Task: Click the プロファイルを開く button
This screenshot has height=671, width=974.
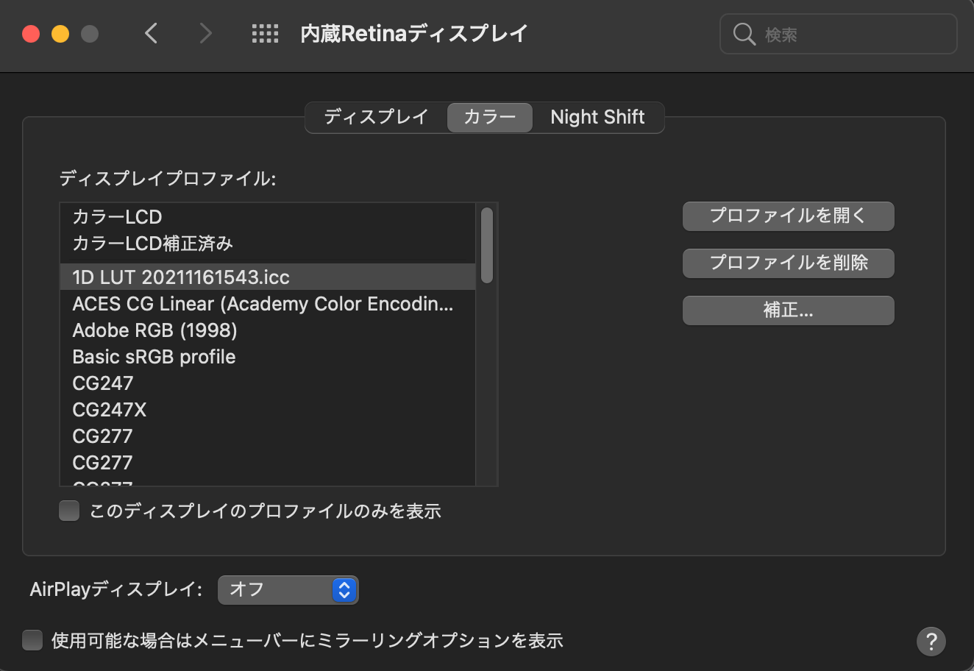Action: pyautogui.click(x=788, y=216)
